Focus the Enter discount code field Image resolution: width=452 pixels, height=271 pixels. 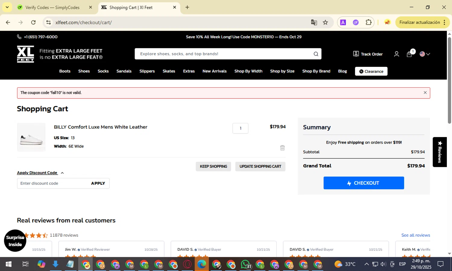click(x=52, y=183)
